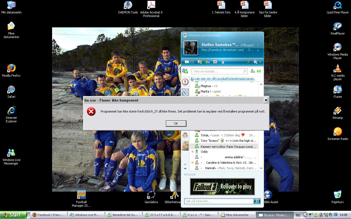The height and width of the screenshot is (219, 351).
Task: Open Windows Media Player desktop shortcut
Action: pyautogui.click(x=338, y=51)
